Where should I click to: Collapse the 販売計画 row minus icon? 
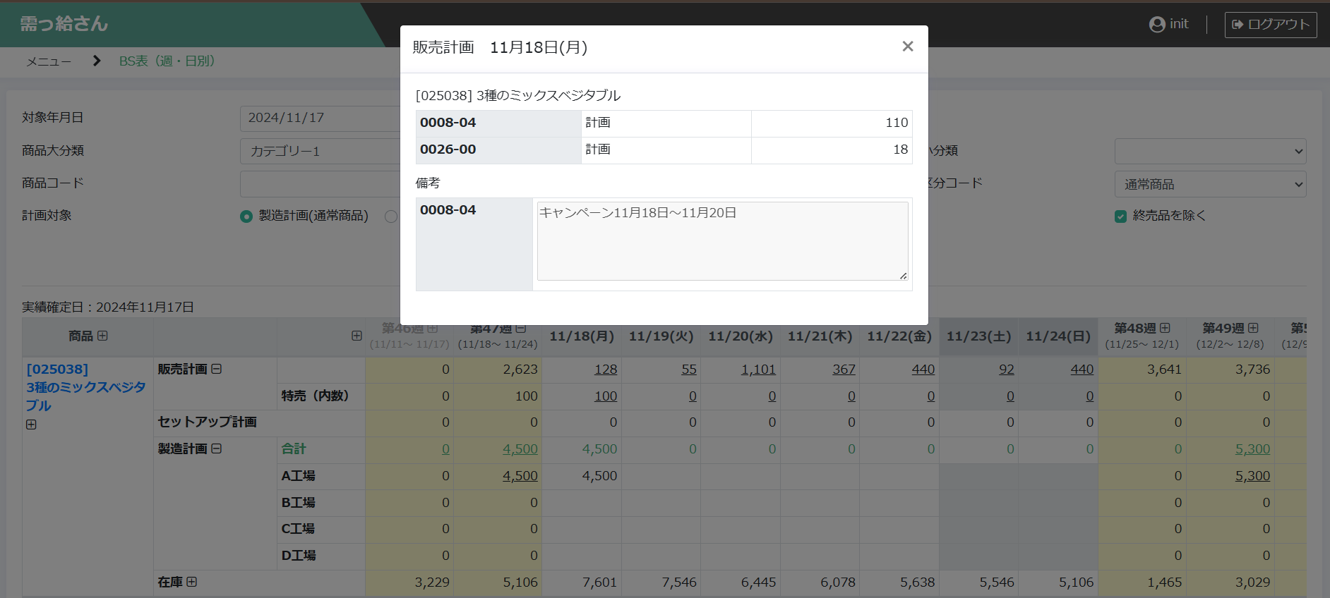point(217,369)
